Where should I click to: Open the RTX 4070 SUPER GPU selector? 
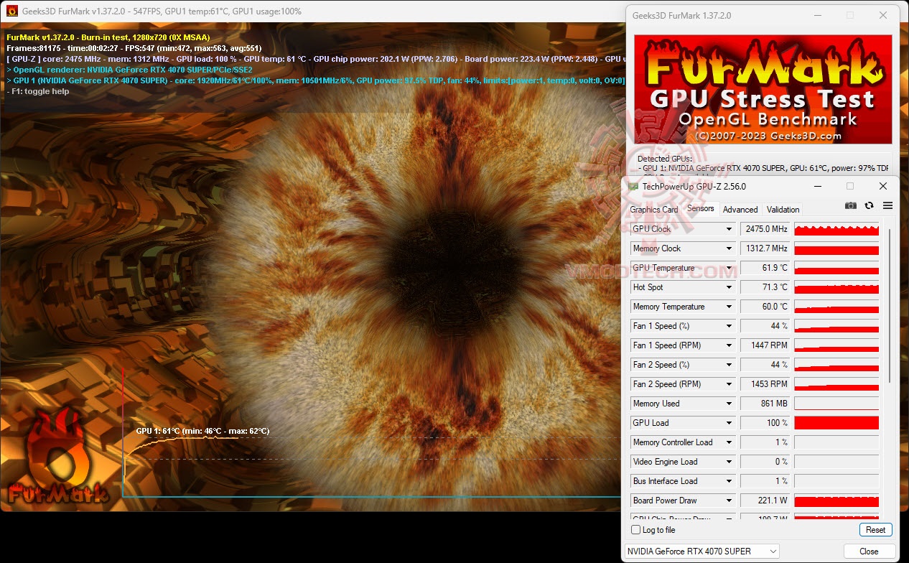point(701,552)
